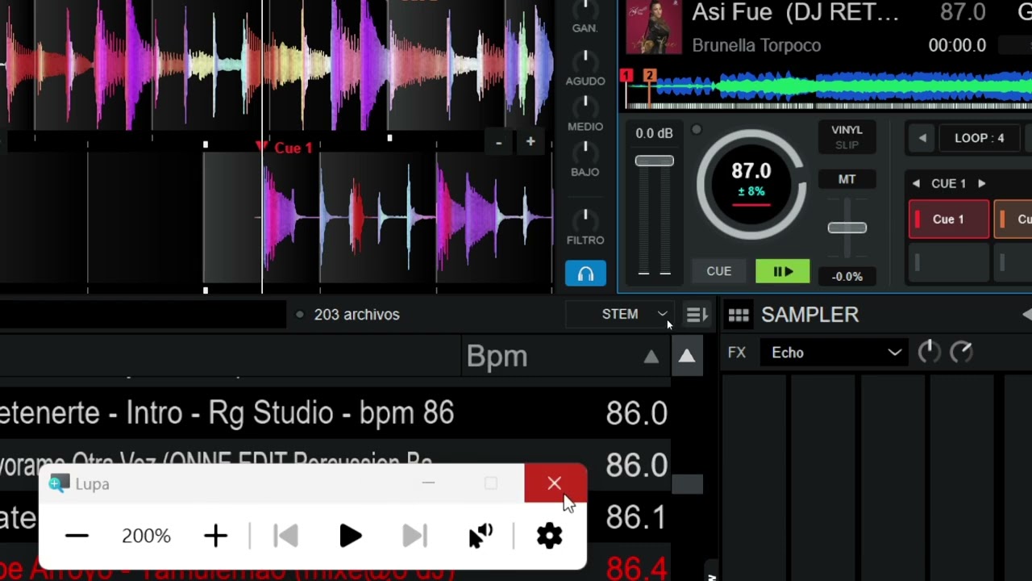The image size is (1032, 581).
Task: Zoom out in Lupa with minus
Action: pyautogui.click(x=77, y=536)
